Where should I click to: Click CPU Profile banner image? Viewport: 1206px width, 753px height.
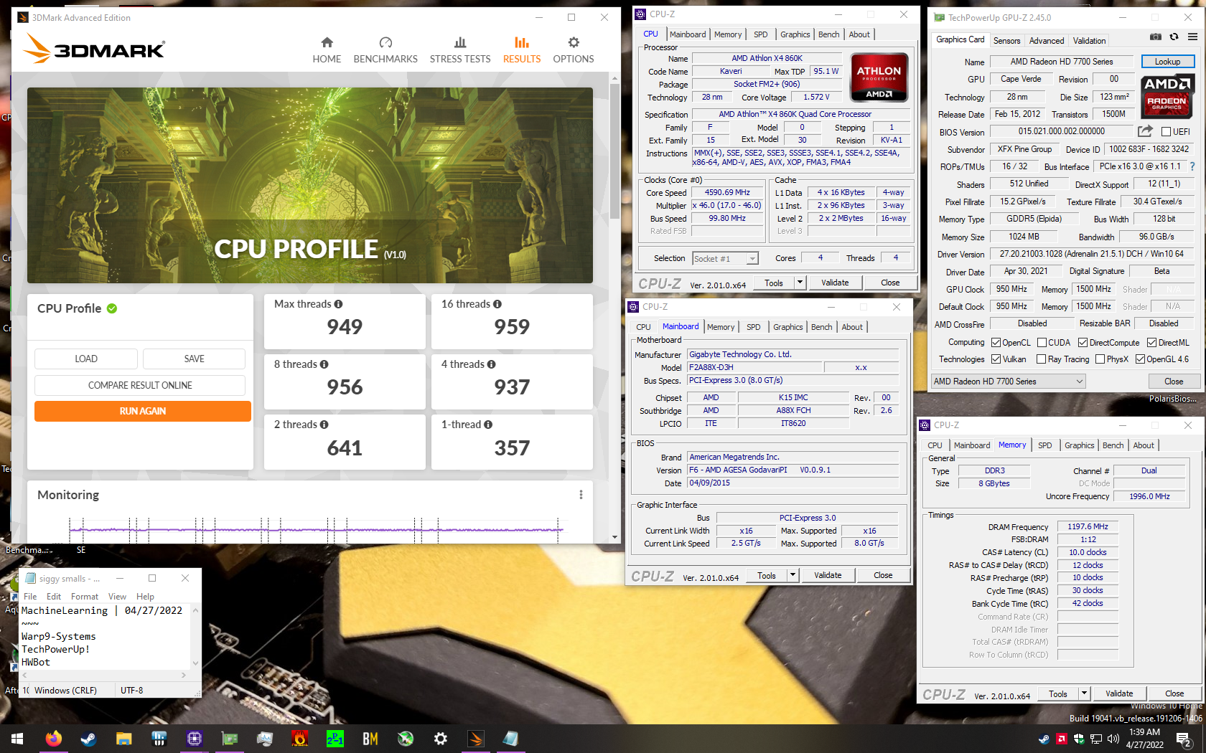click(x=310, y=185)
